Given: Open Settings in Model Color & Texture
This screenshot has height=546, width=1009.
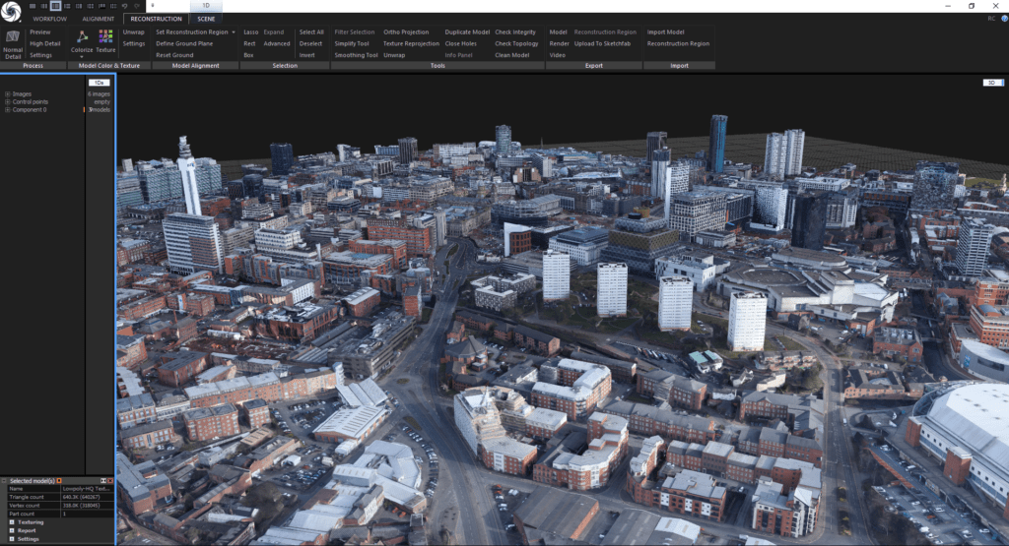Looking at the screenshot, I should pos(133,43).
